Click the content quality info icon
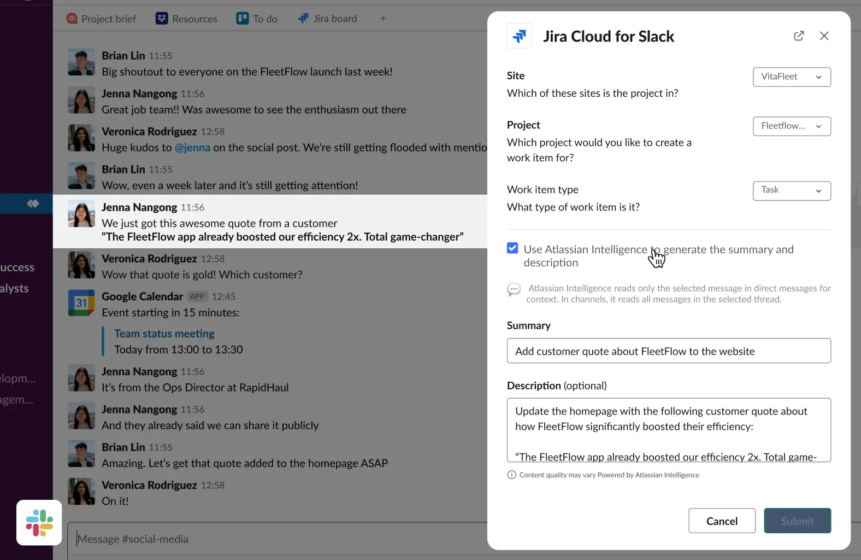861x560 pixels. pyautogui.click(x=511, y=475)
